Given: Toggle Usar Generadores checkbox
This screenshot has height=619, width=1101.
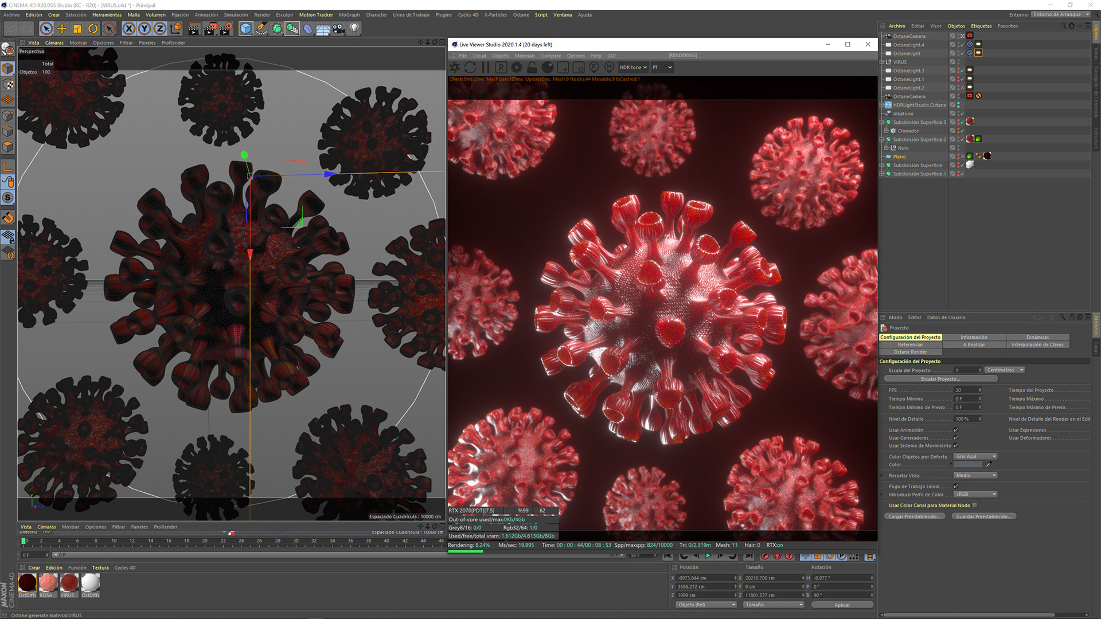Looking at the screenshot, I should pos(956,438).
